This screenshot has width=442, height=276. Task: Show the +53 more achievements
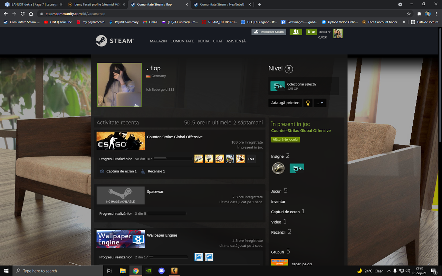tap(251, 159)
